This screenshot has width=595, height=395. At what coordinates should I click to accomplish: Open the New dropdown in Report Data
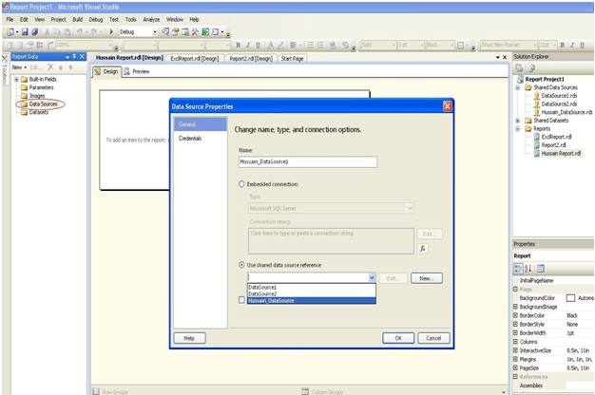tap(19, 67)
